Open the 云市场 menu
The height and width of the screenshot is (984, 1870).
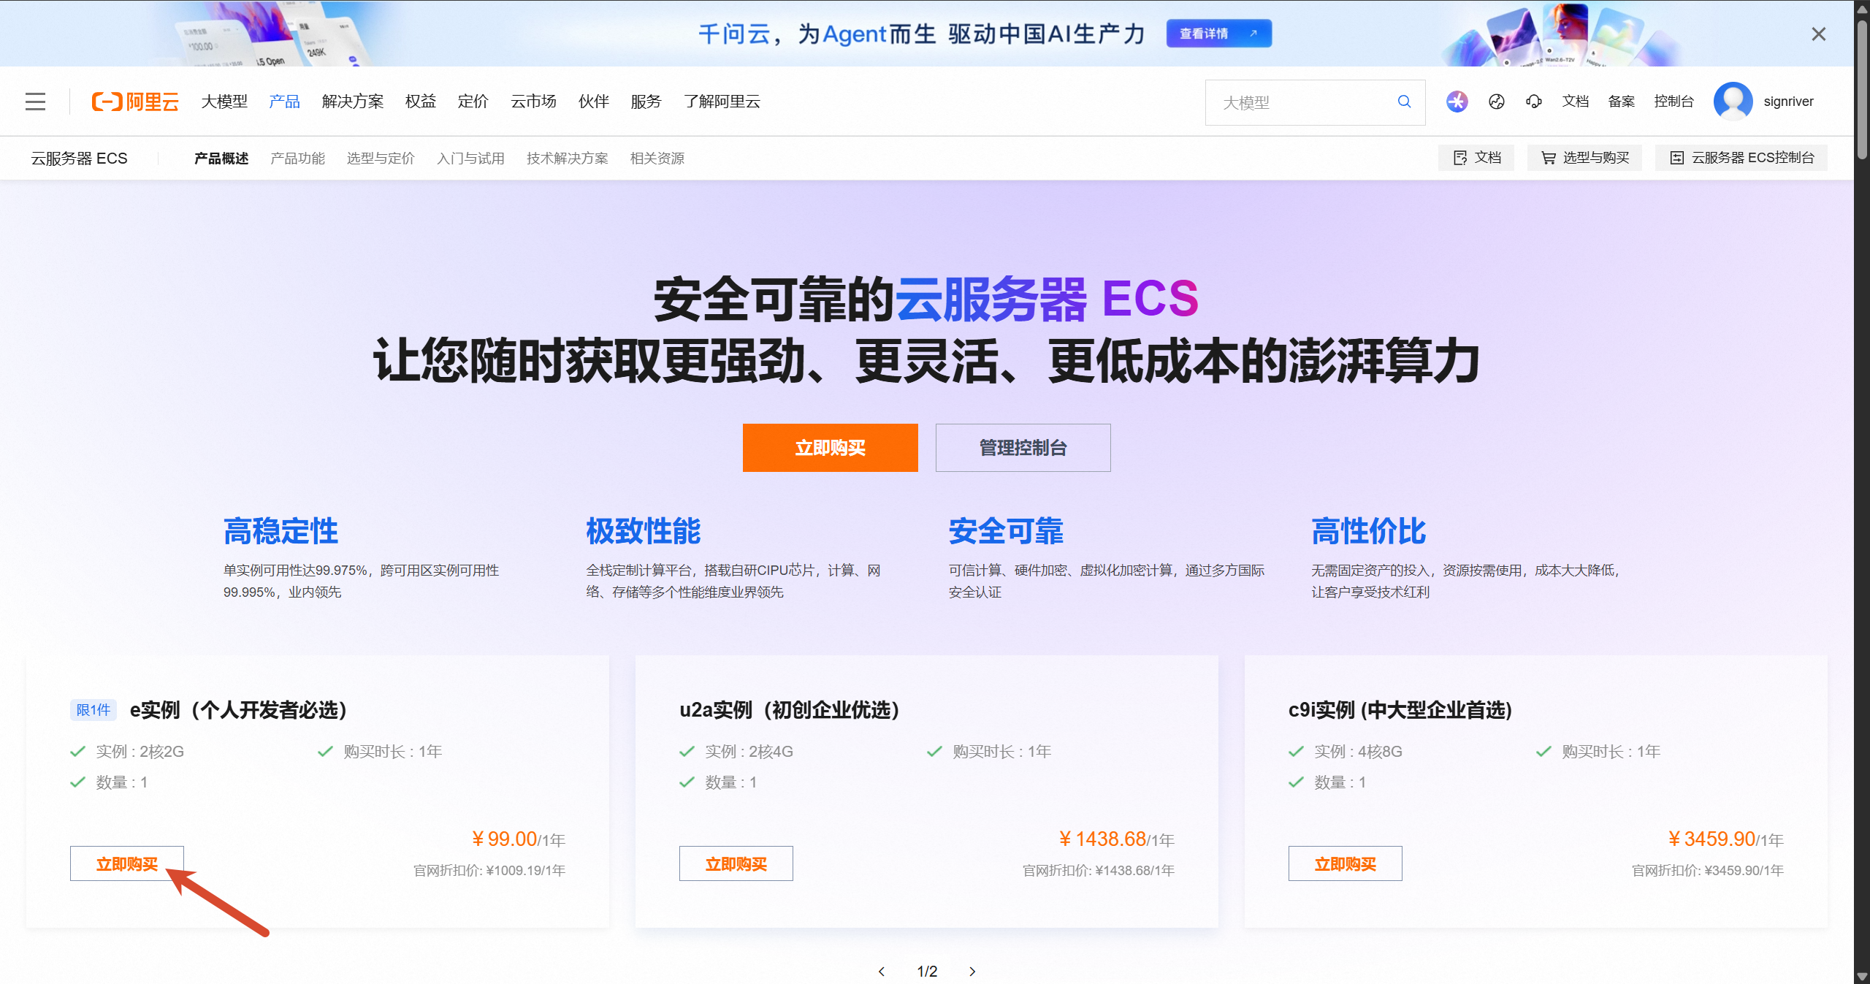tap(533, 102)
